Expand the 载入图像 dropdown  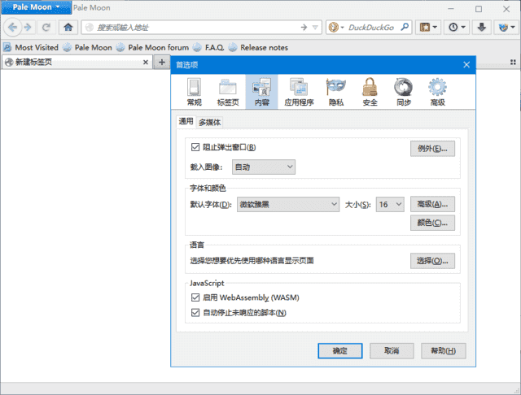(x=263, y=167)
